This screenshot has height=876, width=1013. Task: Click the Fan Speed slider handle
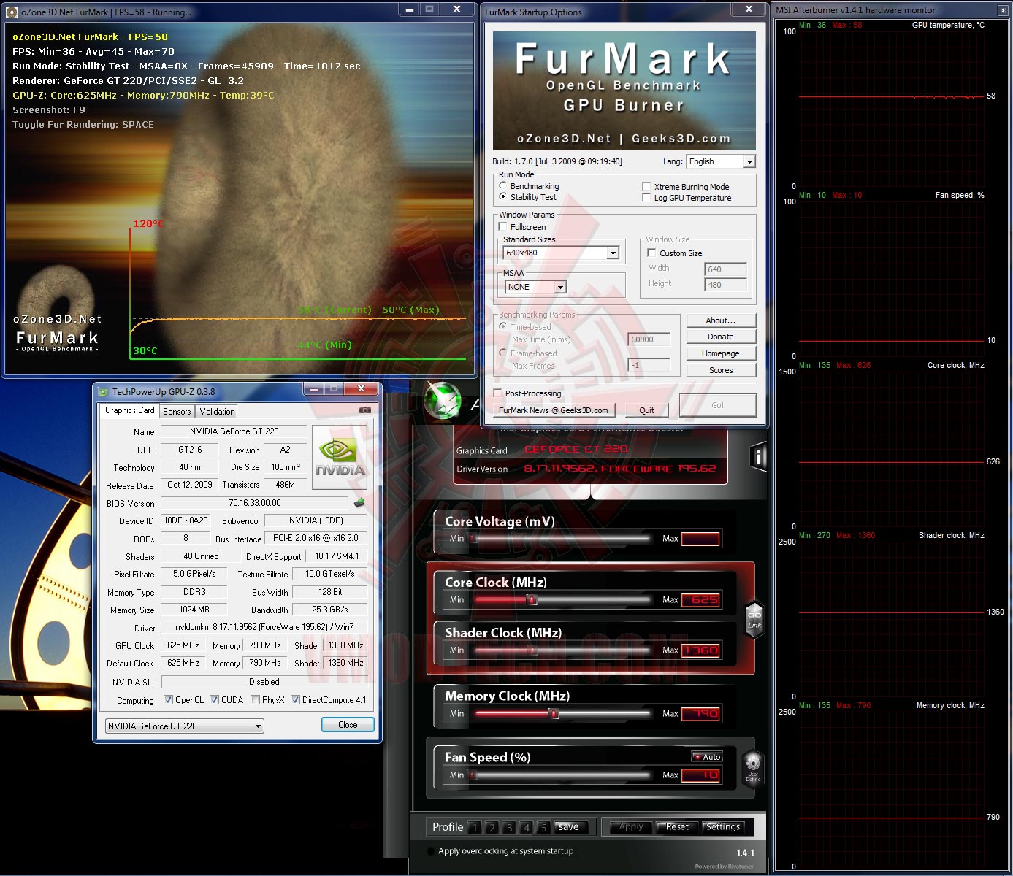[x=473, y=775]
